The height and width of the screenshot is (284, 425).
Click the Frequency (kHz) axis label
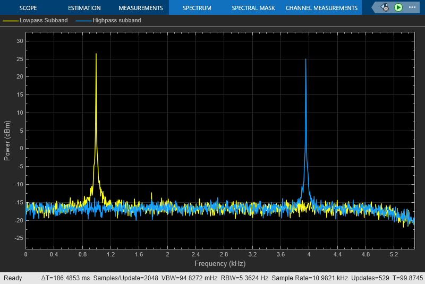[220, 263]
